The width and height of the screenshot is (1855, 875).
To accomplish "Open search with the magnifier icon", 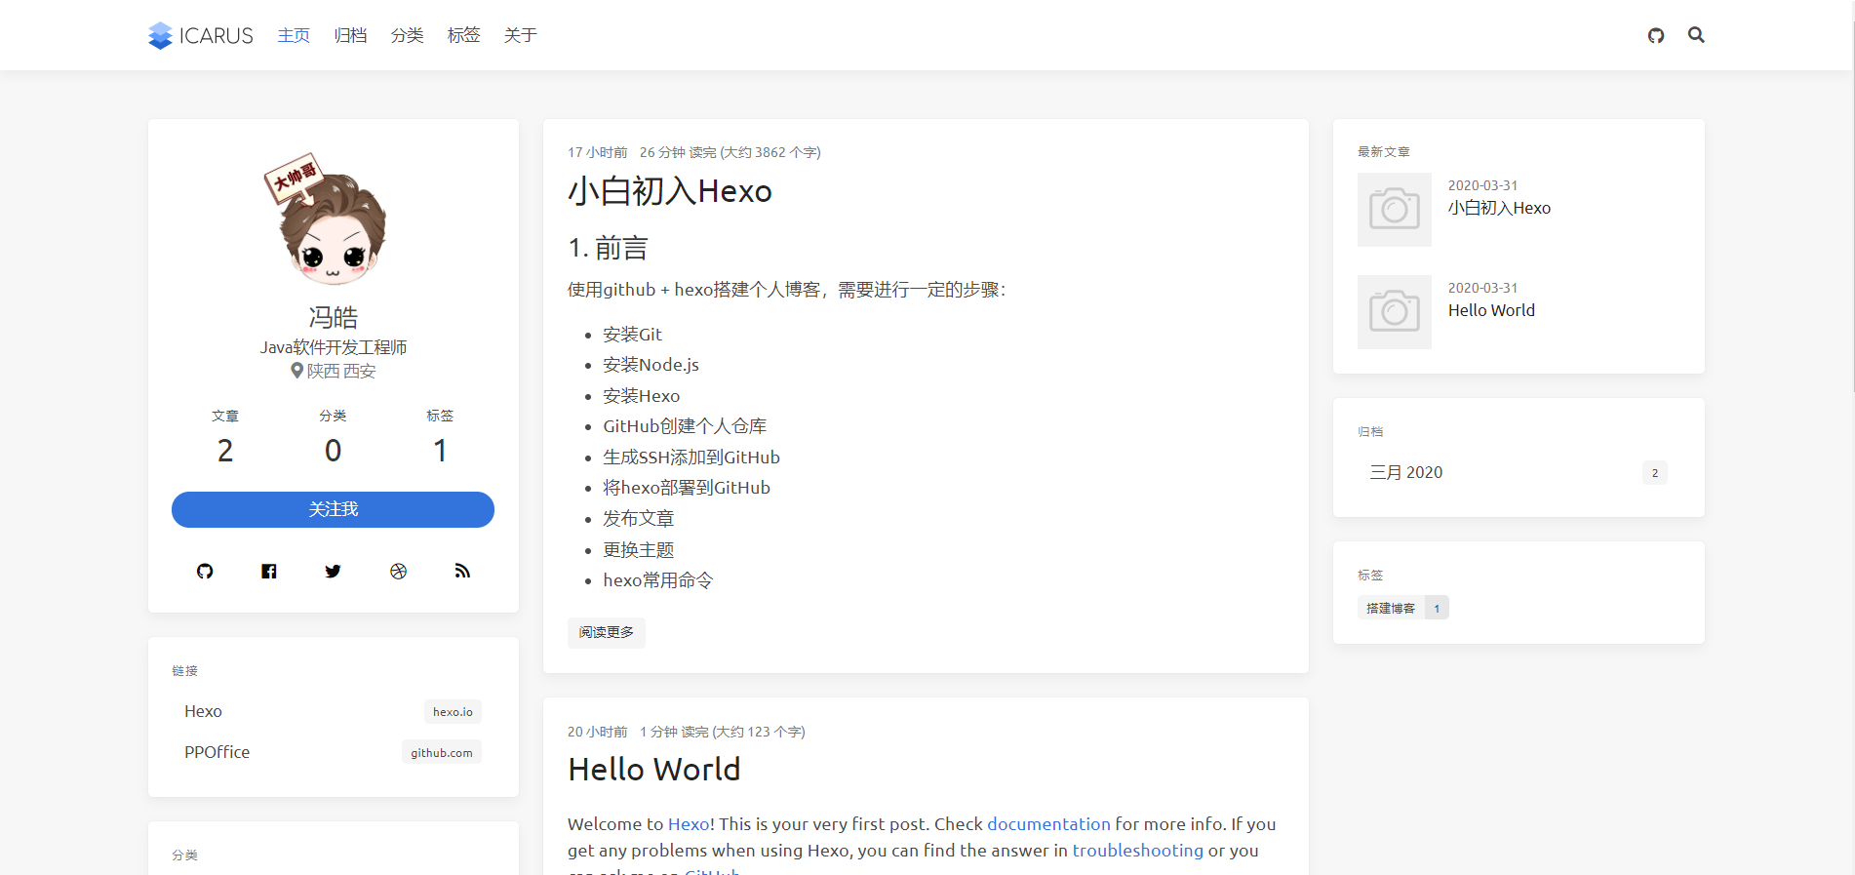I will 1696,35.
